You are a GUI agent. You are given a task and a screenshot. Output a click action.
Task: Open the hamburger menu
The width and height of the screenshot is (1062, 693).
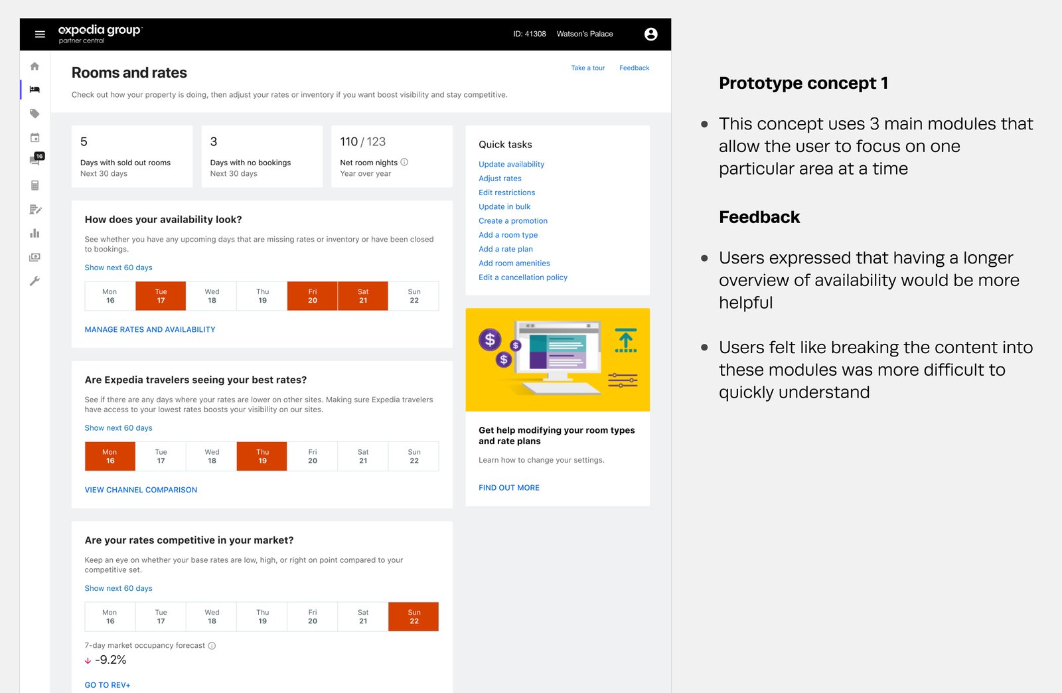pyautogui.click(x=40, y=35)
